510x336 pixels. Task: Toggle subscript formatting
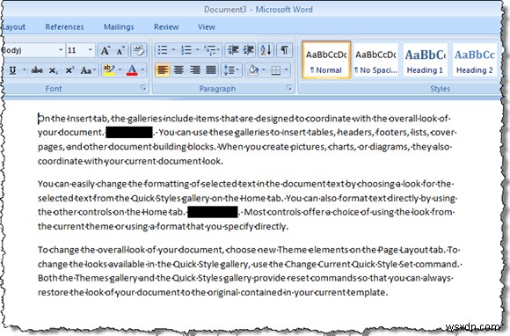(x=53, y=70)
